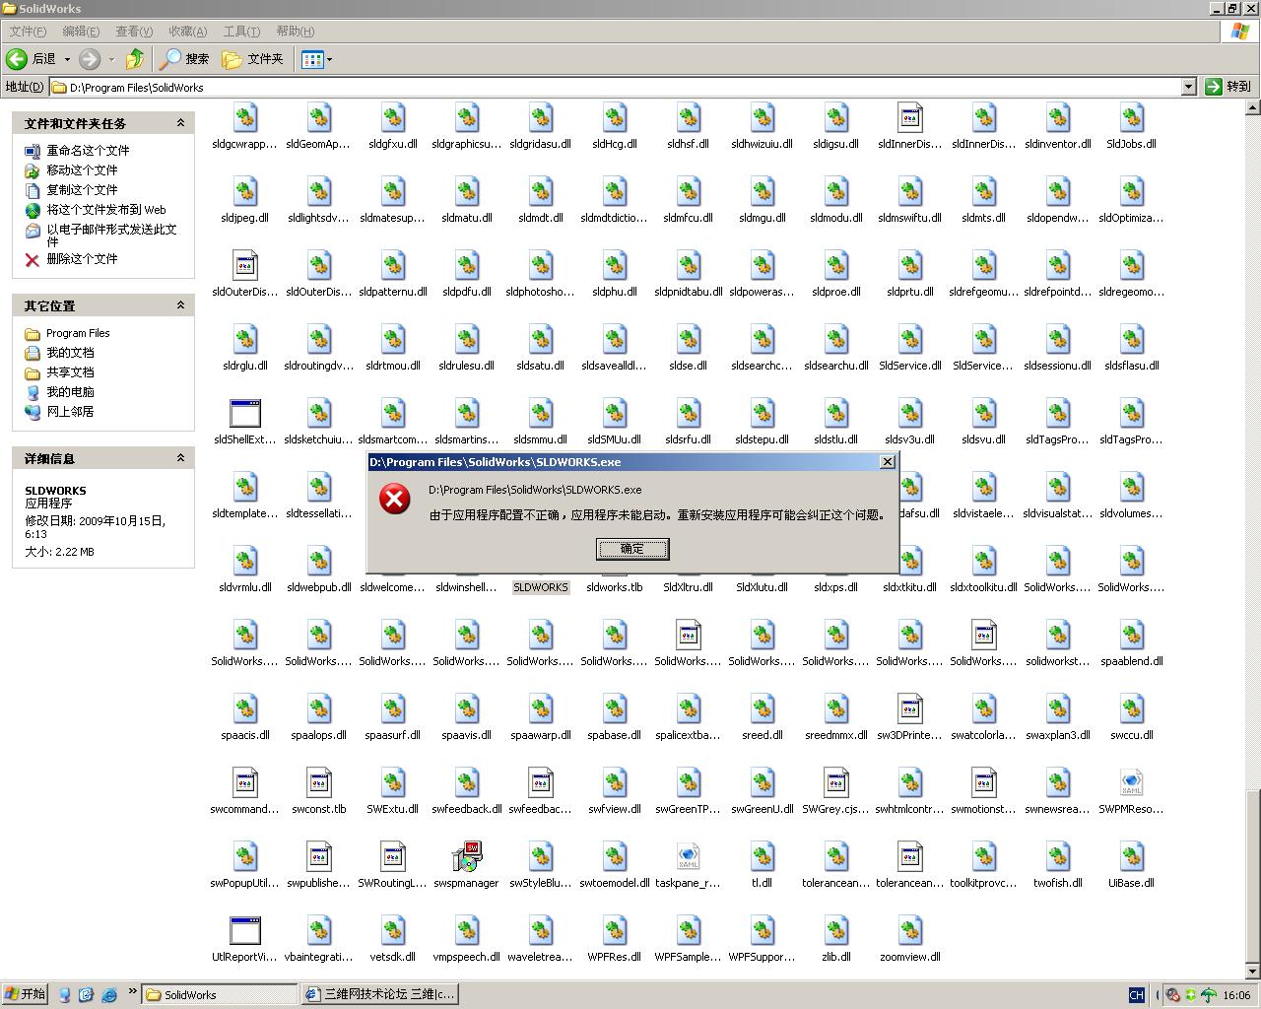The width and height of the screenshot is (1261, 1009).
Task: Open the 查看(V) menu
Action: (134, 32)
